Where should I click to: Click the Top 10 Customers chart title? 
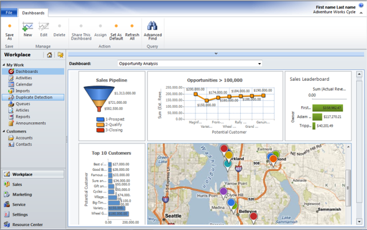pos(111,153)
